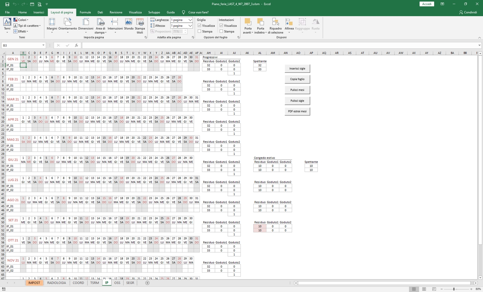Switch to the Sviluppo tab
This screenshot has height=292, width=483.
[154, 12]
